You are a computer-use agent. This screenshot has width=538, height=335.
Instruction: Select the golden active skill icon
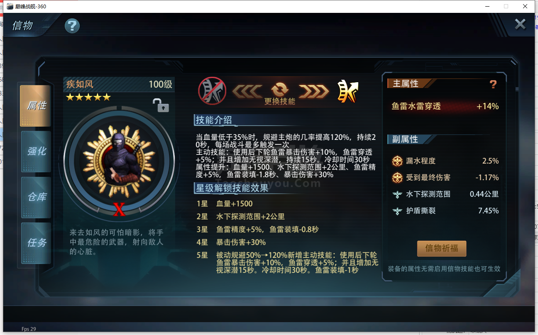347,91
